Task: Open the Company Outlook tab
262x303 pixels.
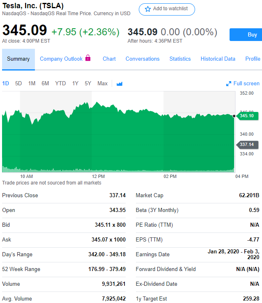Action: (x=61, y=59)
